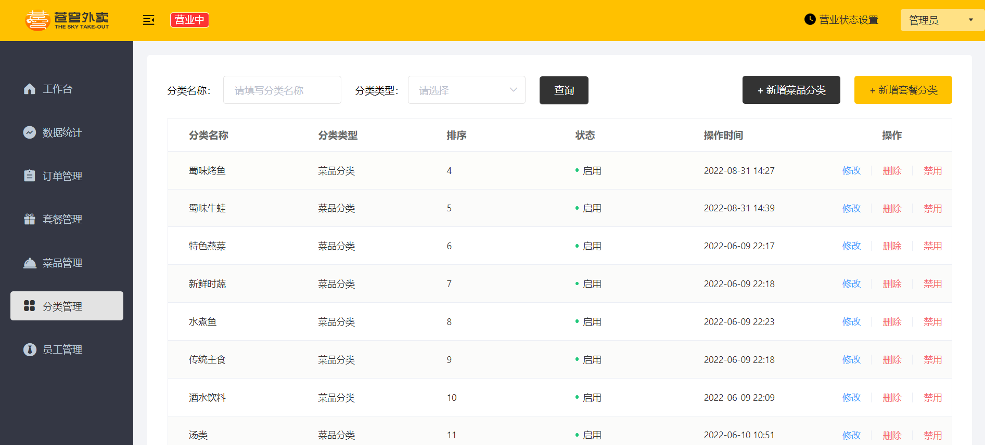This screenshot has height=445, width=985.
Task: Select 分类管理 in the sidebar
Action: pos(67,306)
